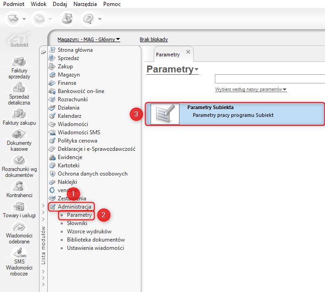The width and height of the screenshot is (325, 292).
Task: Open Wybierz według nazwy parametrów dropdown
Action: [251, 89]
